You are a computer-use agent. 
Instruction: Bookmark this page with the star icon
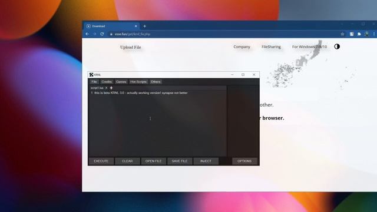[x=342, y=34]
